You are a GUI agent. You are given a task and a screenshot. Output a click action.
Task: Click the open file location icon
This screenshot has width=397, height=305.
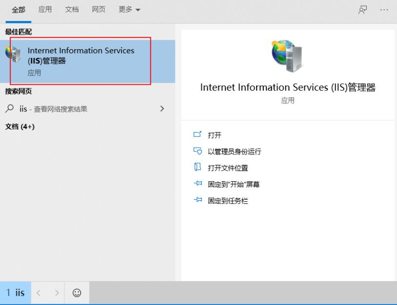coord(198,167)
